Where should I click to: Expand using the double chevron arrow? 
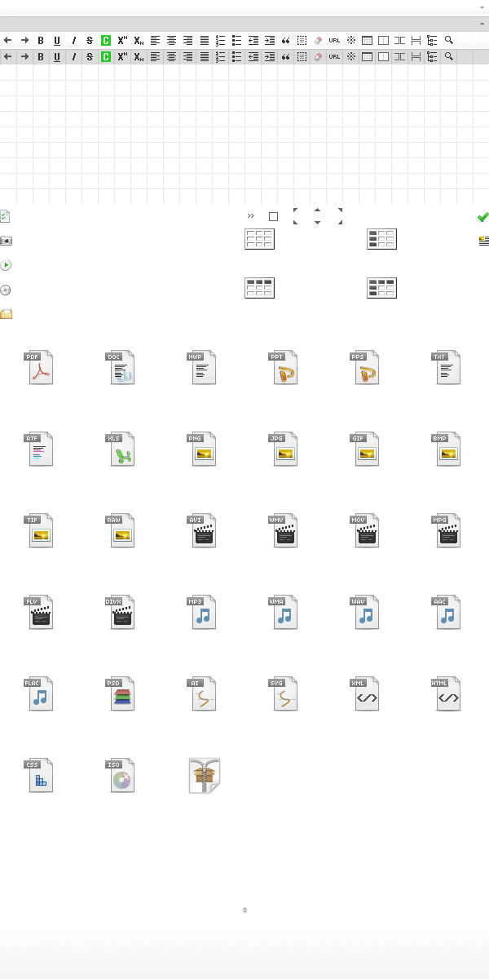[251, 216]
